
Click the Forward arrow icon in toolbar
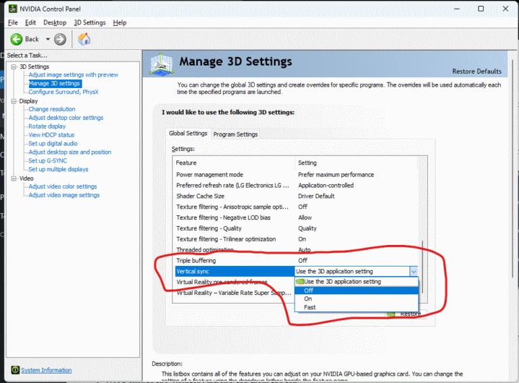tap(60, 39)
